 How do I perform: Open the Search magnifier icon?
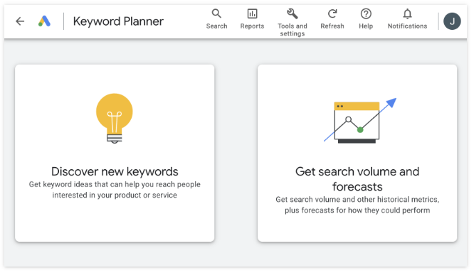(x=216, y=14)
